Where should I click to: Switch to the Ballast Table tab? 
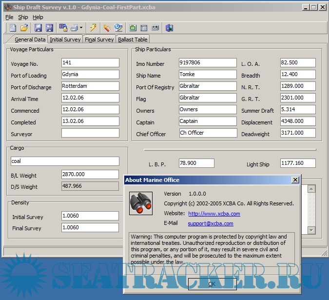tap(133, 40)
